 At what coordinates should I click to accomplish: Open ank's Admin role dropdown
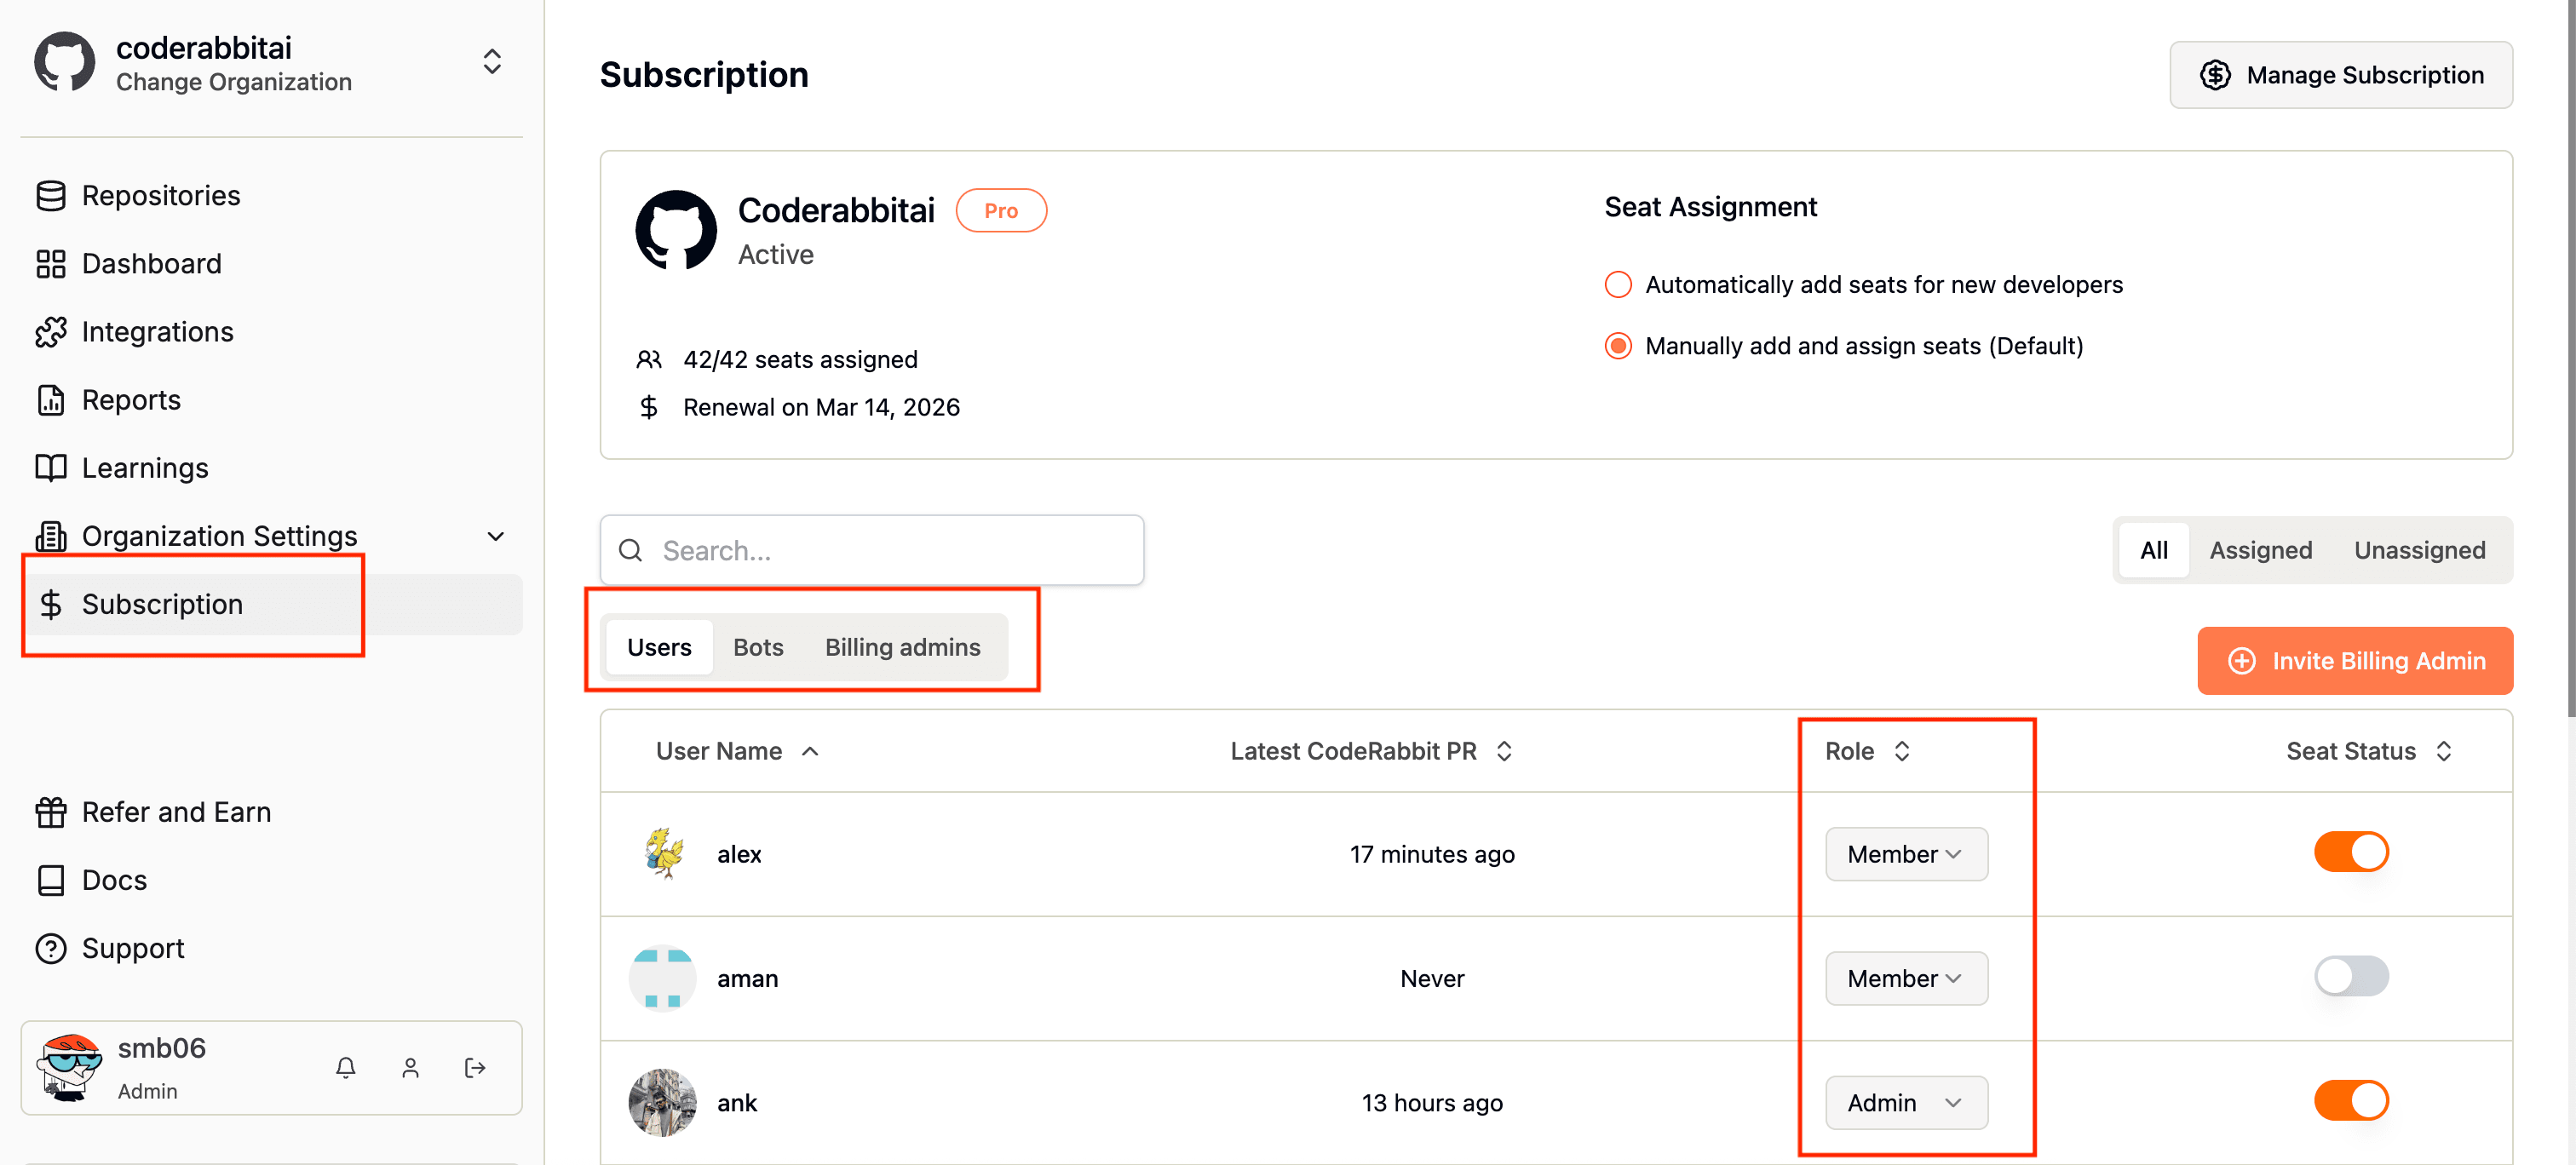pos(1905,1103)
